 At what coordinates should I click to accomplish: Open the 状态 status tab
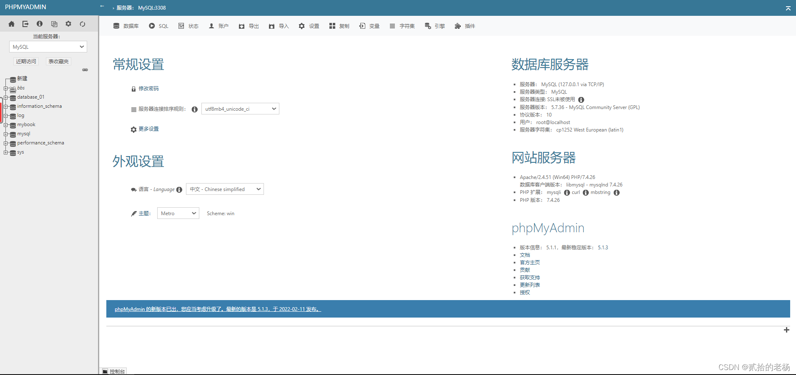188,26
